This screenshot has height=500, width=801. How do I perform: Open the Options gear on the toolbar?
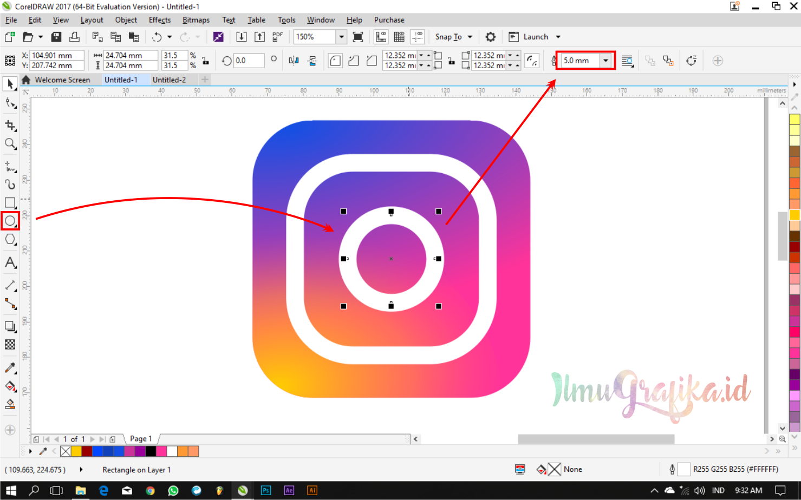pyautogui.click(x=490, y=36)
